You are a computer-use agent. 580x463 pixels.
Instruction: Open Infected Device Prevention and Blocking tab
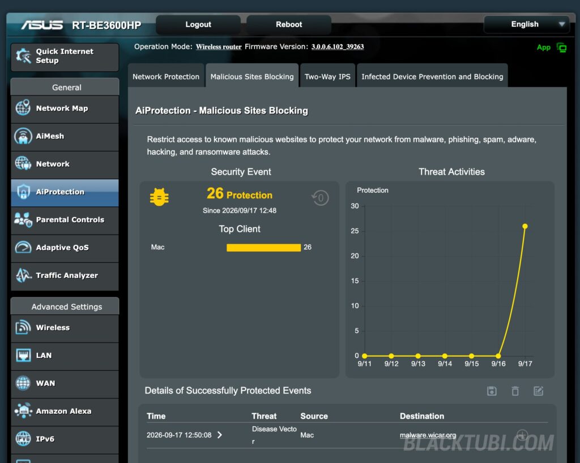[x=432, y=76]
